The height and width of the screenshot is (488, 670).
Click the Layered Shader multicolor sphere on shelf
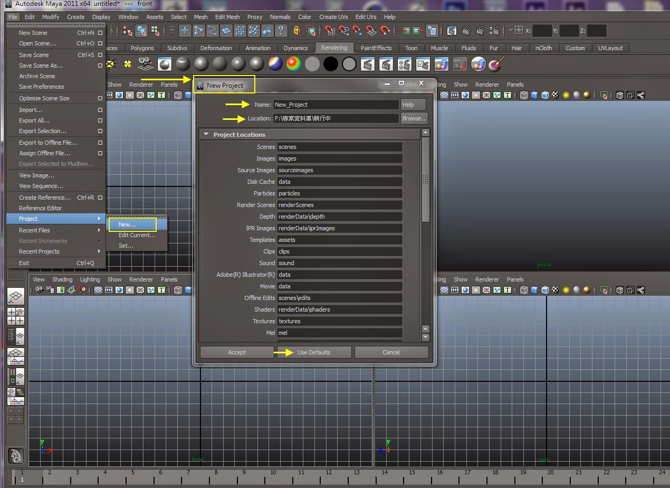[275, 64]
